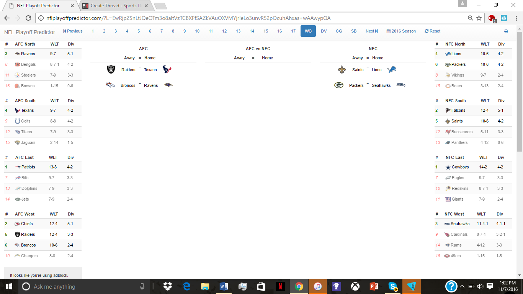Open the Action Center notification icon
Screen dimensions: 523x294
pos(490,286)
